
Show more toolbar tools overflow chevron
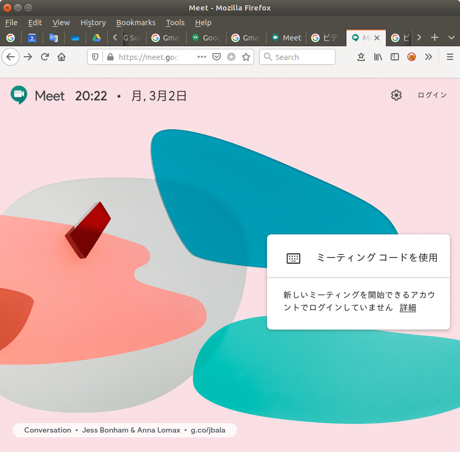428,57
